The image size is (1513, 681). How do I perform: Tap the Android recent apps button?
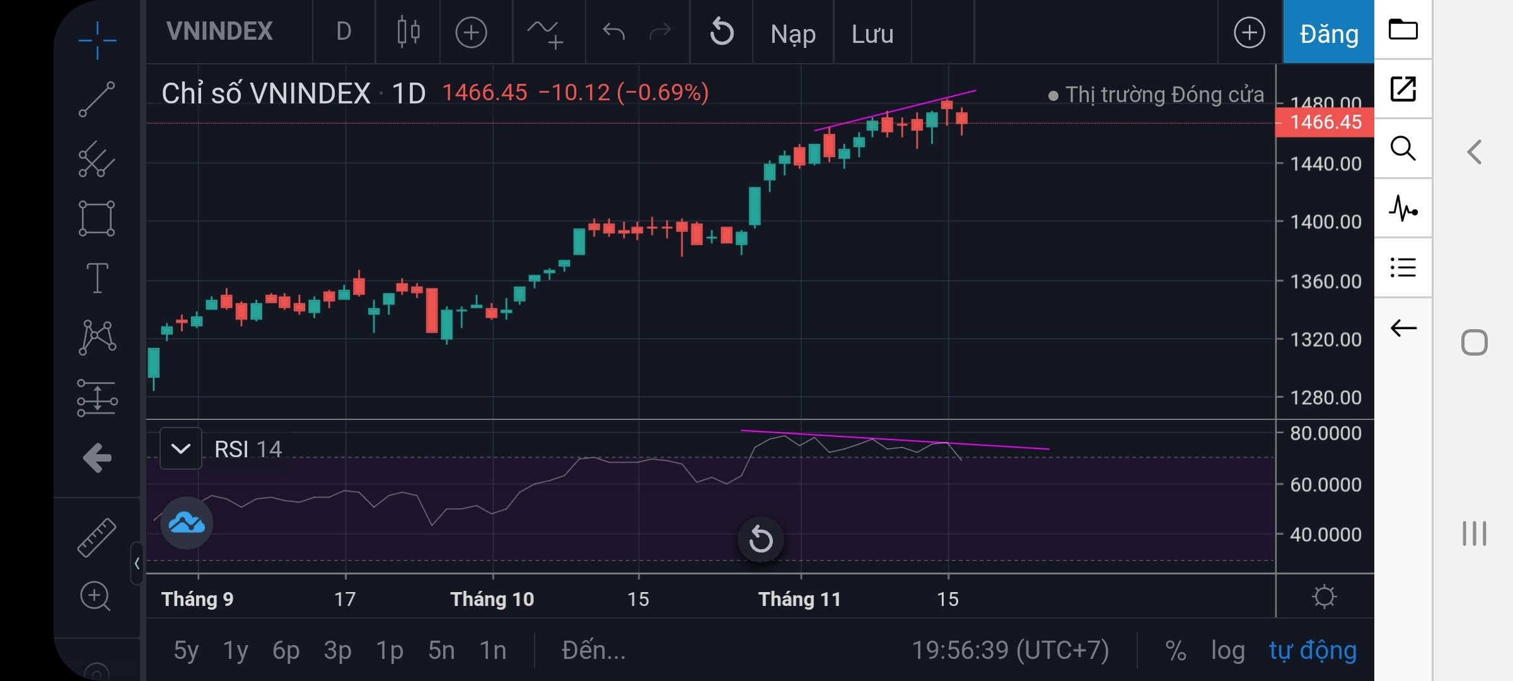[1474, 533]
